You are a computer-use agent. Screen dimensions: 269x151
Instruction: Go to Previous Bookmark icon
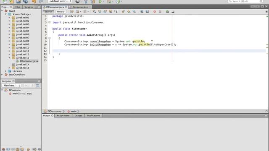coord(123,12)
